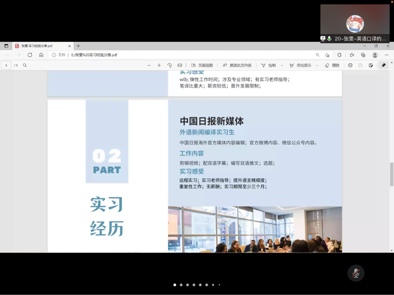Click the page number input field
394x295 pixels.
point(7,65)
